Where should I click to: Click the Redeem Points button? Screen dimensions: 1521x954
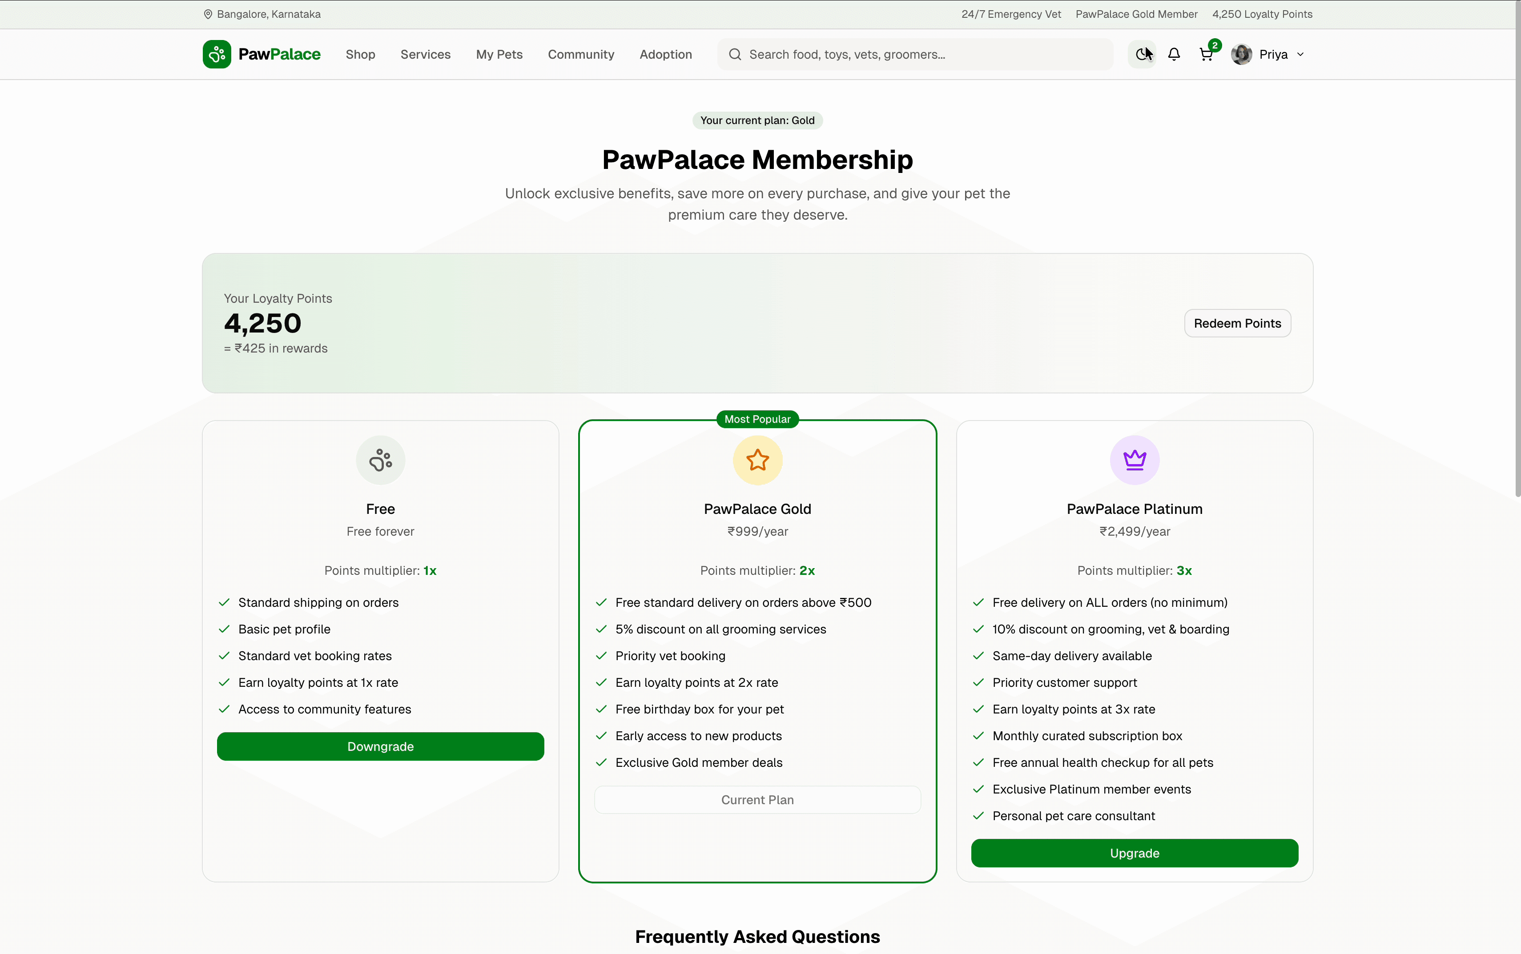tap(1237, 323)
